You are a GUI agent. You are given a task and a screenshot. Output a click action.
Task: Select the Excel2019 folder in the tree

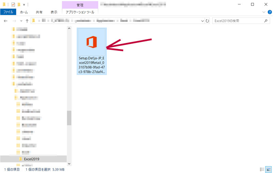tap(33, 159)
